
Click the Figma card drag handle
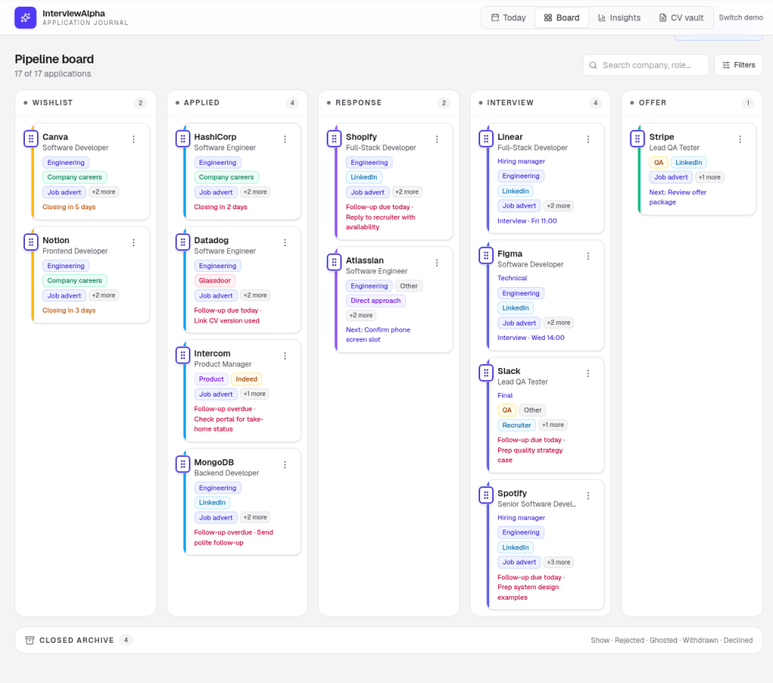pyautogui.click(x=486, y=255)
